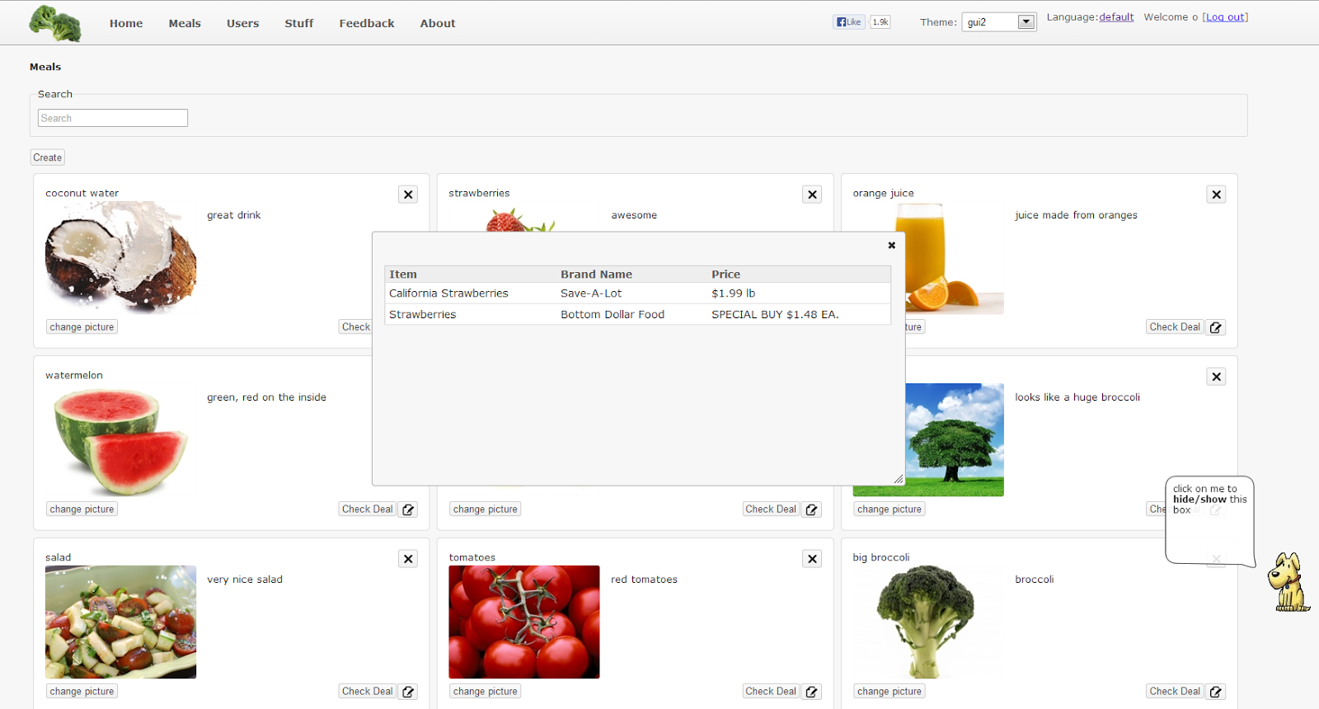Open the Theme gui2 dropdown
The image size is (1319, 709).
tap(999, 22)
